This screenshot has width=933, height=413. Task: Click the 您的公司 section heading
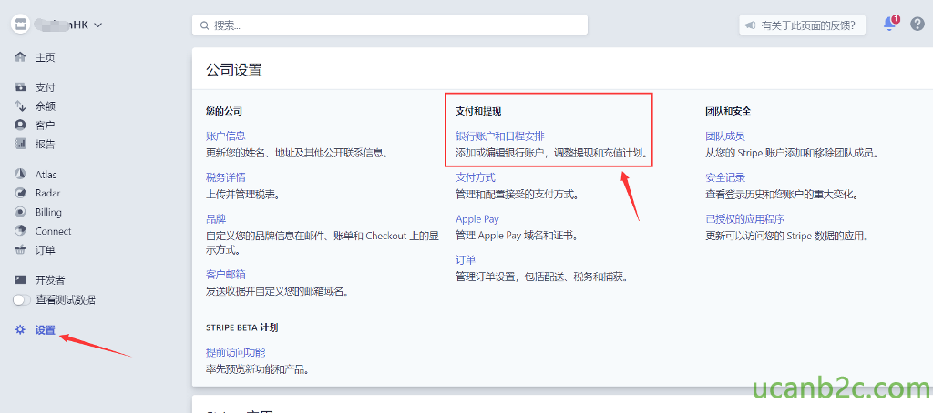click(x=224, y=111)
